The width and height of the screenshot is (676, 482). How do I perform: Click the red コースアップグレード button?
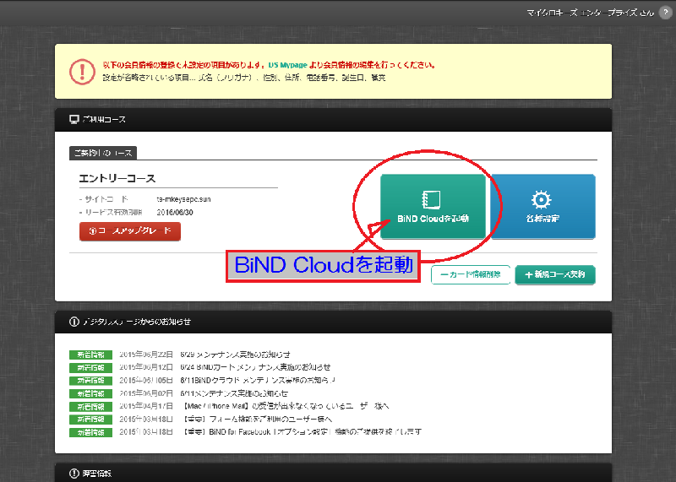click(x=130, y=231)
